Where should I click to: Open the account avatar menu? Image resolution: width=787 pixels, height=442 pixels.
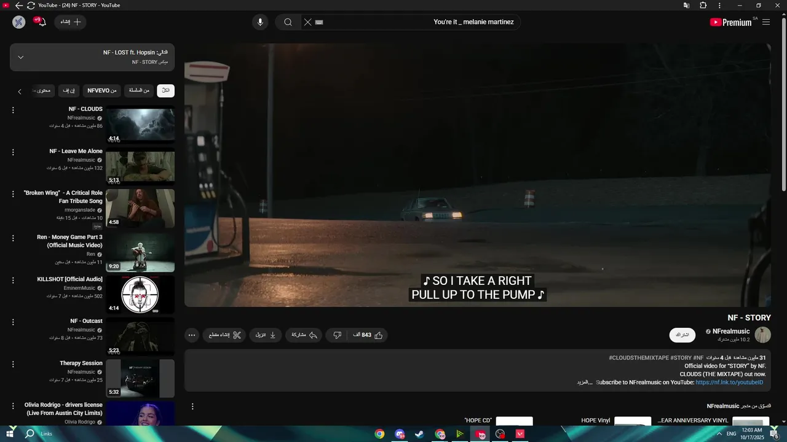click(x=19, y=22)
